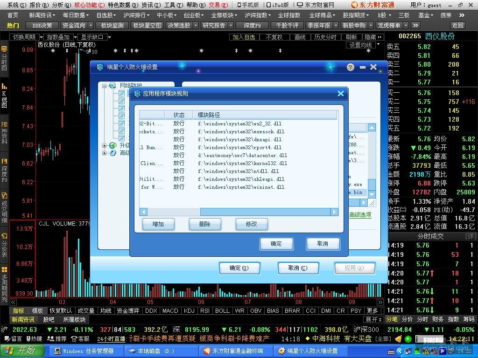Switch to 股吧 tab

click(49, 320)
